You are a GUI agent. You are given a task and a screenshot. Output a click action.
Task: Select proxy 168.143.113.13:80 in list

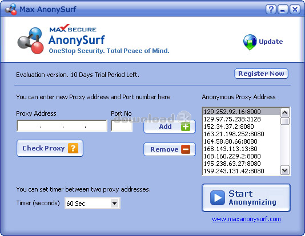(x=241, y=149)
